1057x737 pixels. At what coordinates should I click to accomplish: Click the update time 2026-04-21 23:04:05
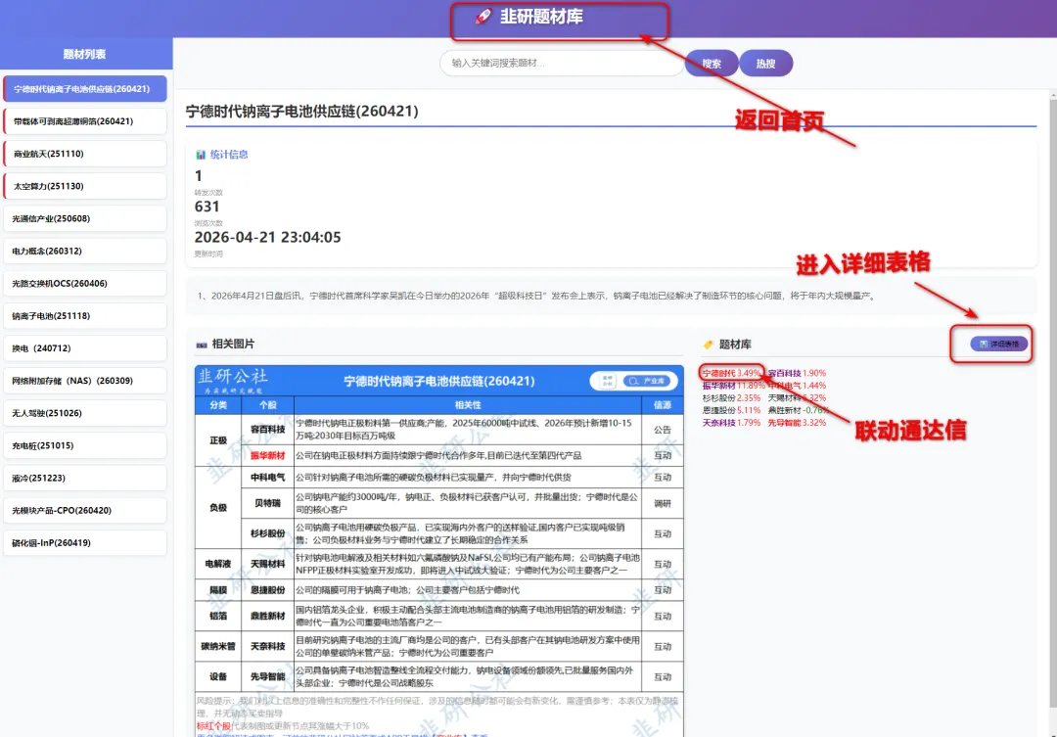[x=267, y=238]
